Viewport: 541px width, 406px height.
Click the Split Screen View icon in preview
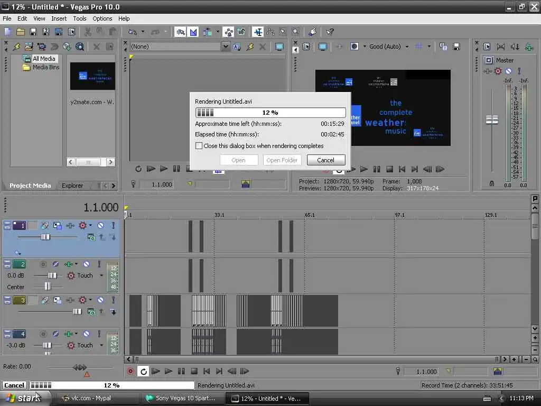coord(355,47)
